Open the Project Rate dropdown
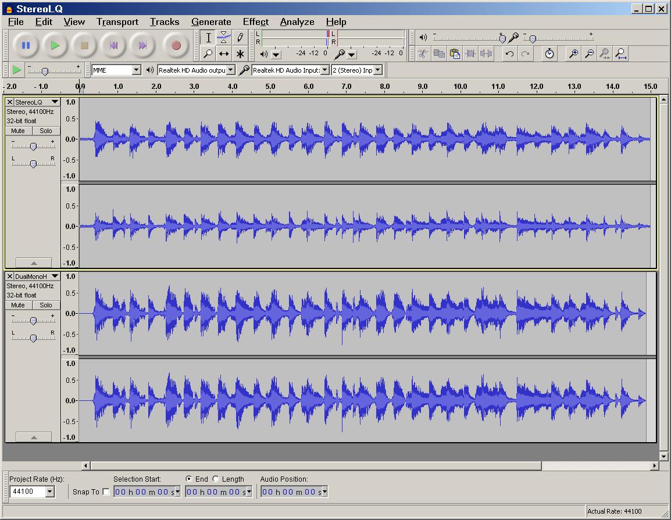 (x=49, y=492)
